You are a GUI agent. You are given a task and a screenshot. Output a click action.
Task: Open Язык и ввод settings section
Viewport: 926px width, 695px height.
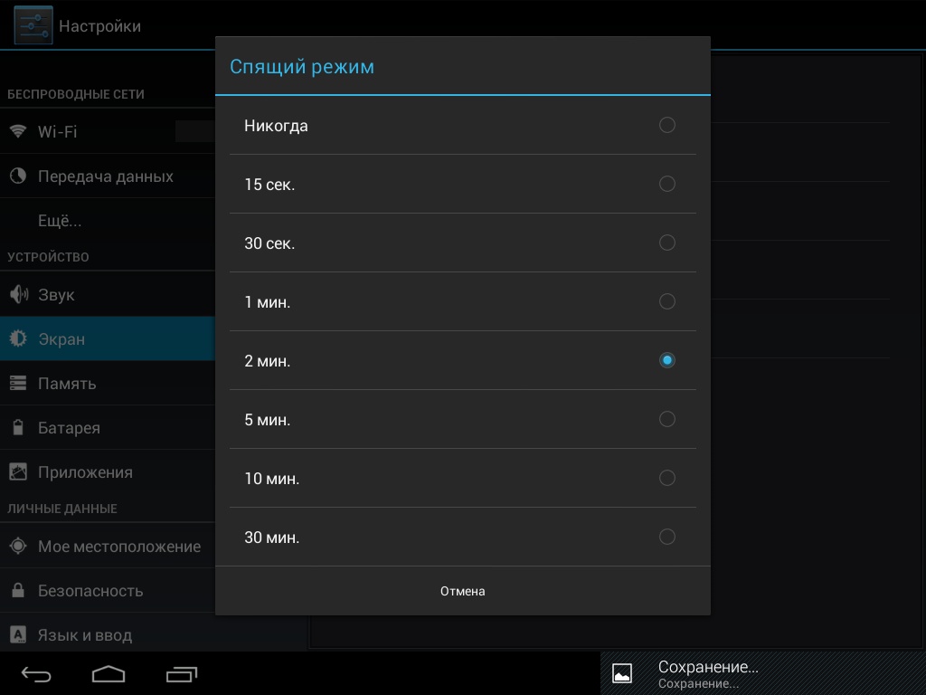point(85,635)
